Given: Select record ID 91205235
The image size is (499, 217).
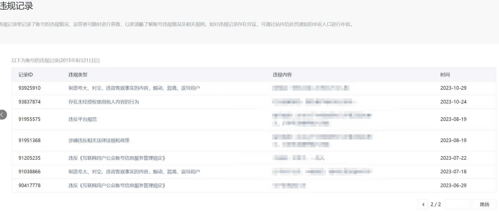Looking at the screenshot, I should pyautogui.click(x=30, y=158).
